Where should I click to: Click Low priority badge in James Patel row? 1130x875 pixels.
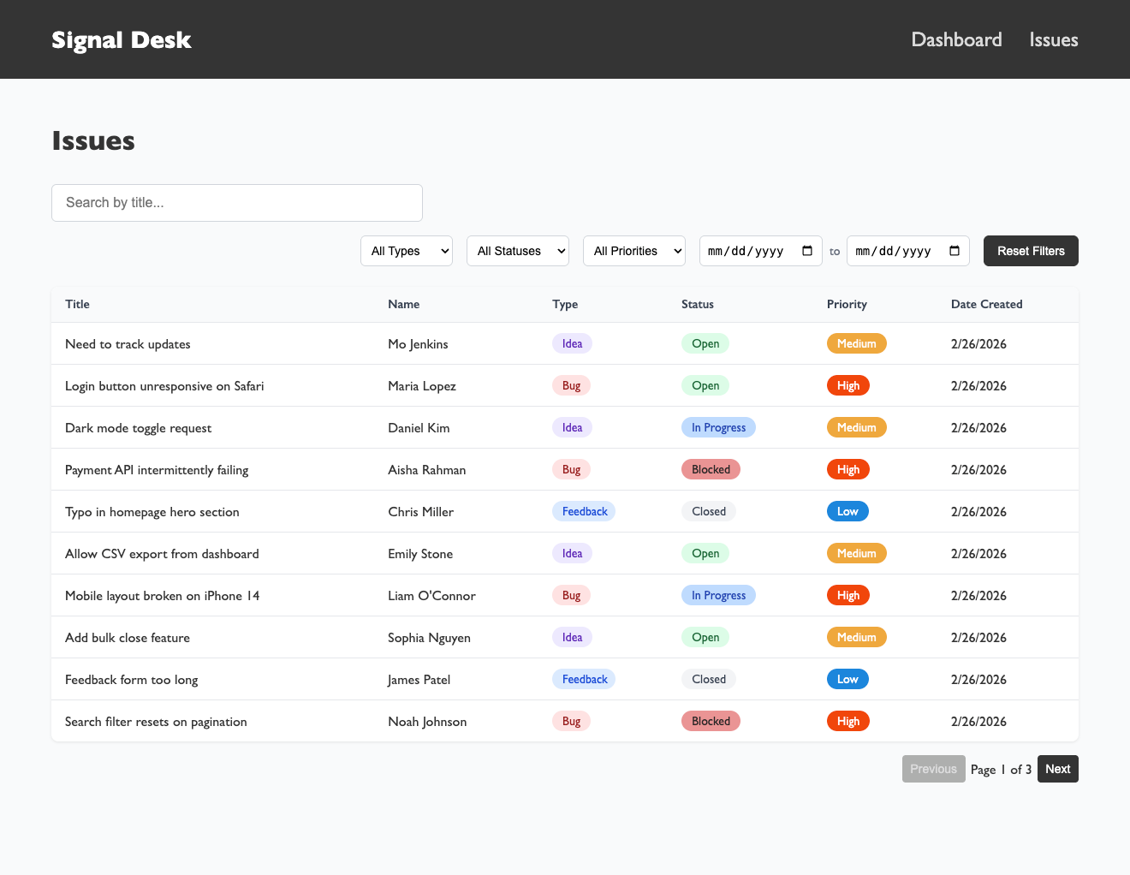click(847, 679)
